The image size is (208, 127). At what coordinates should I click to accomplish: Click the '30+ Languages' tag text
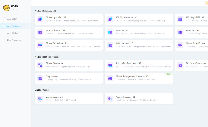142,67
